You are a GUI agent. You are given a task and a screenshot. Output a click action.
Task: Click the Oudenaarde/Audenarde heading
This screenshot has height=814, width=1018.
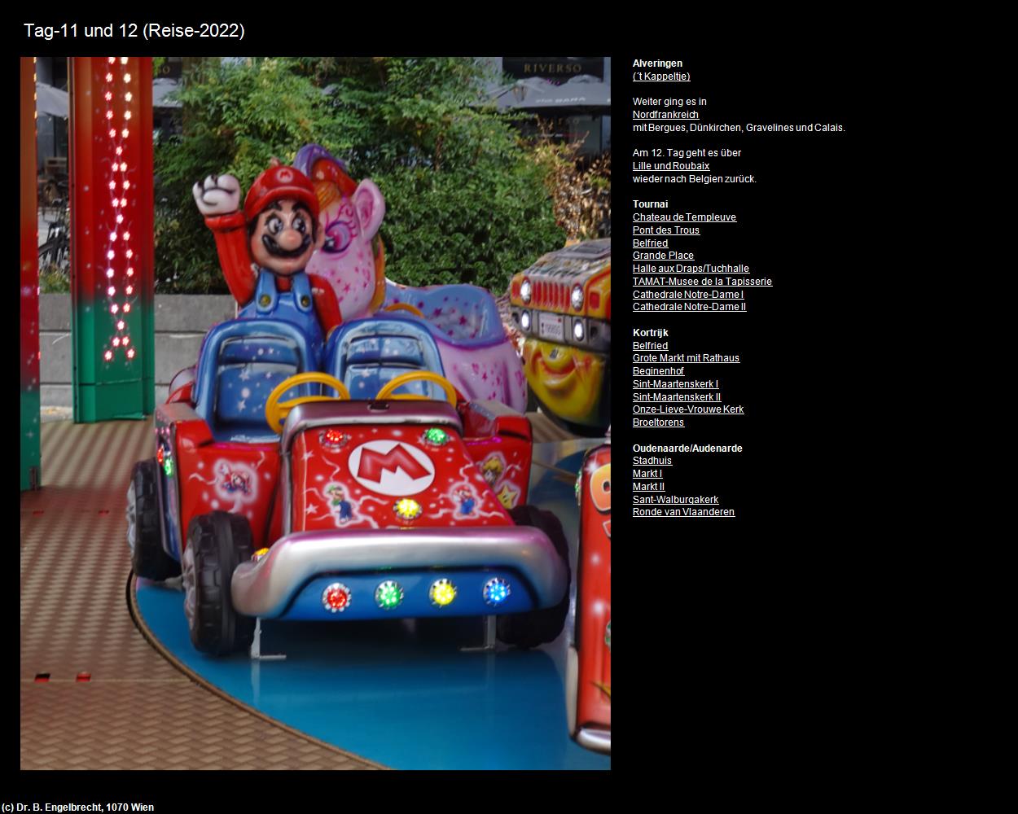(687, 449)
